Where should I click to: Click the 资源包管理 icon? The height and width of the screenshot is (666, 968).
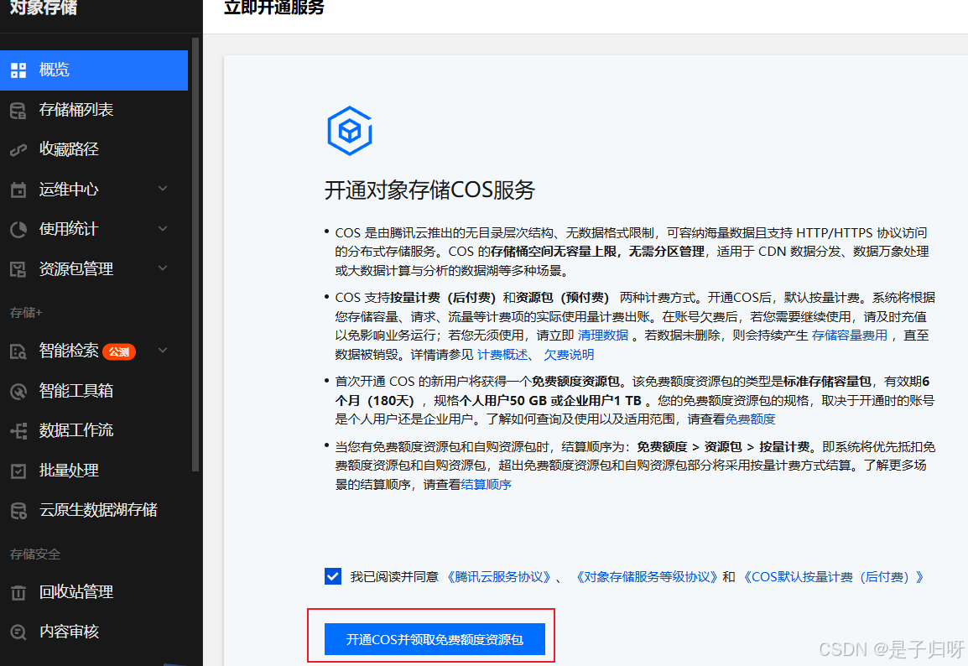18,269
